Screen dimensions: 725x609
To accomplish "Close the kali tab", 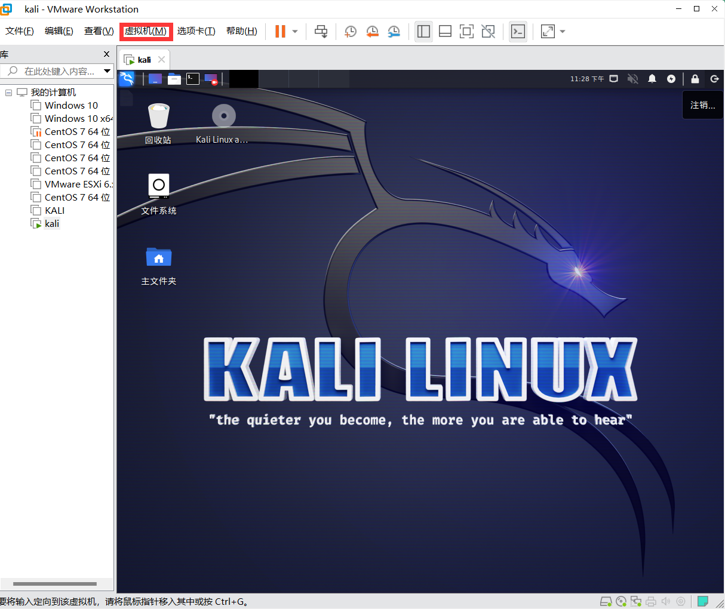I will 161,60.
